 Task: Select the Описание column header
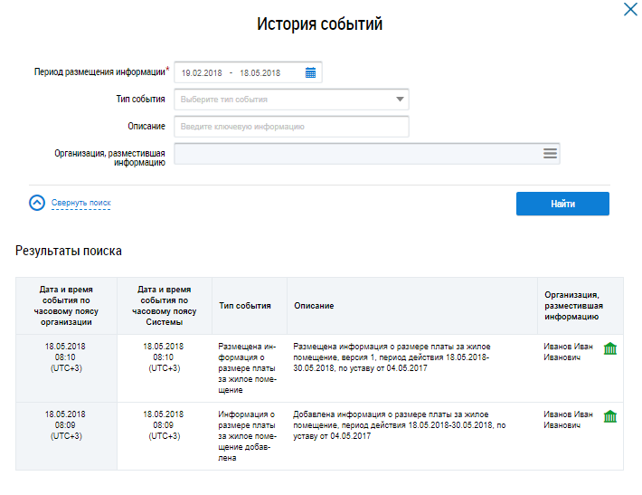314,306
